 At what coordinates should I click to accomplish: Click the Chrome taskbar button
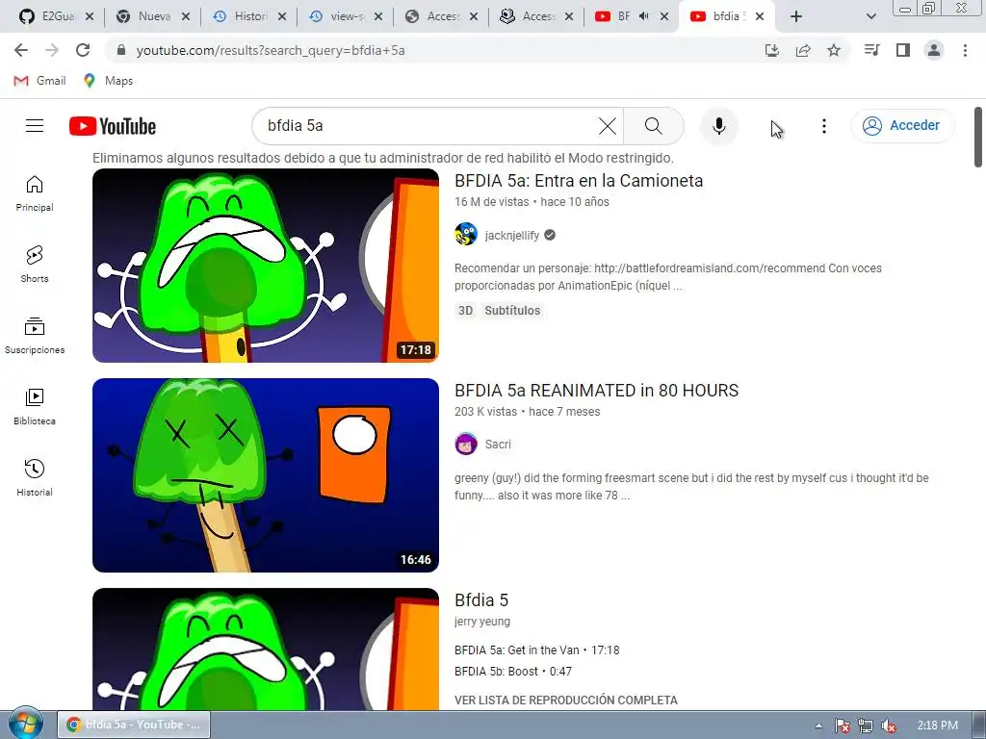pyautogui.click(x=134, y=725)
